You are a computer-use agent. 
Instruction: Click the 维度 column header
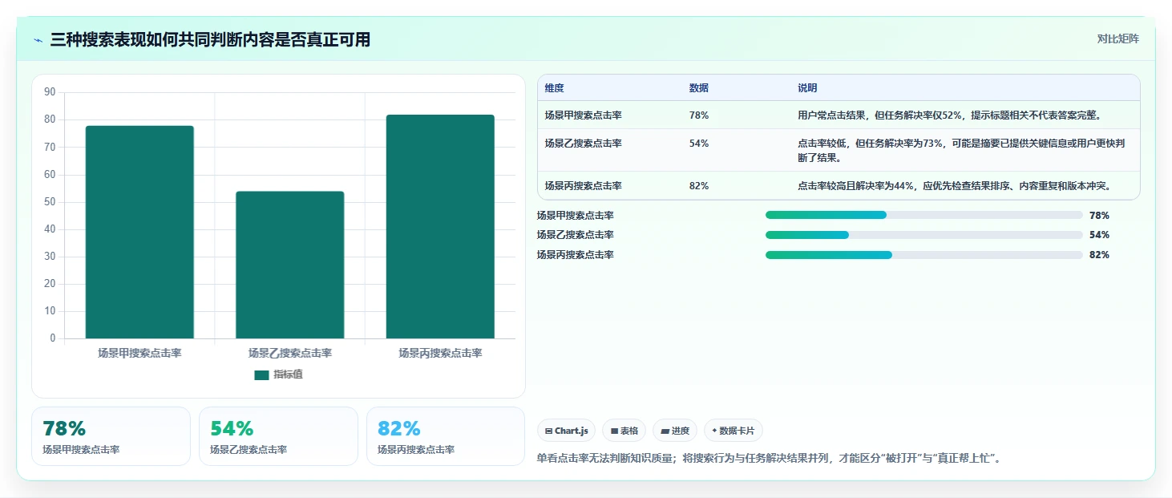coord(554,88)
